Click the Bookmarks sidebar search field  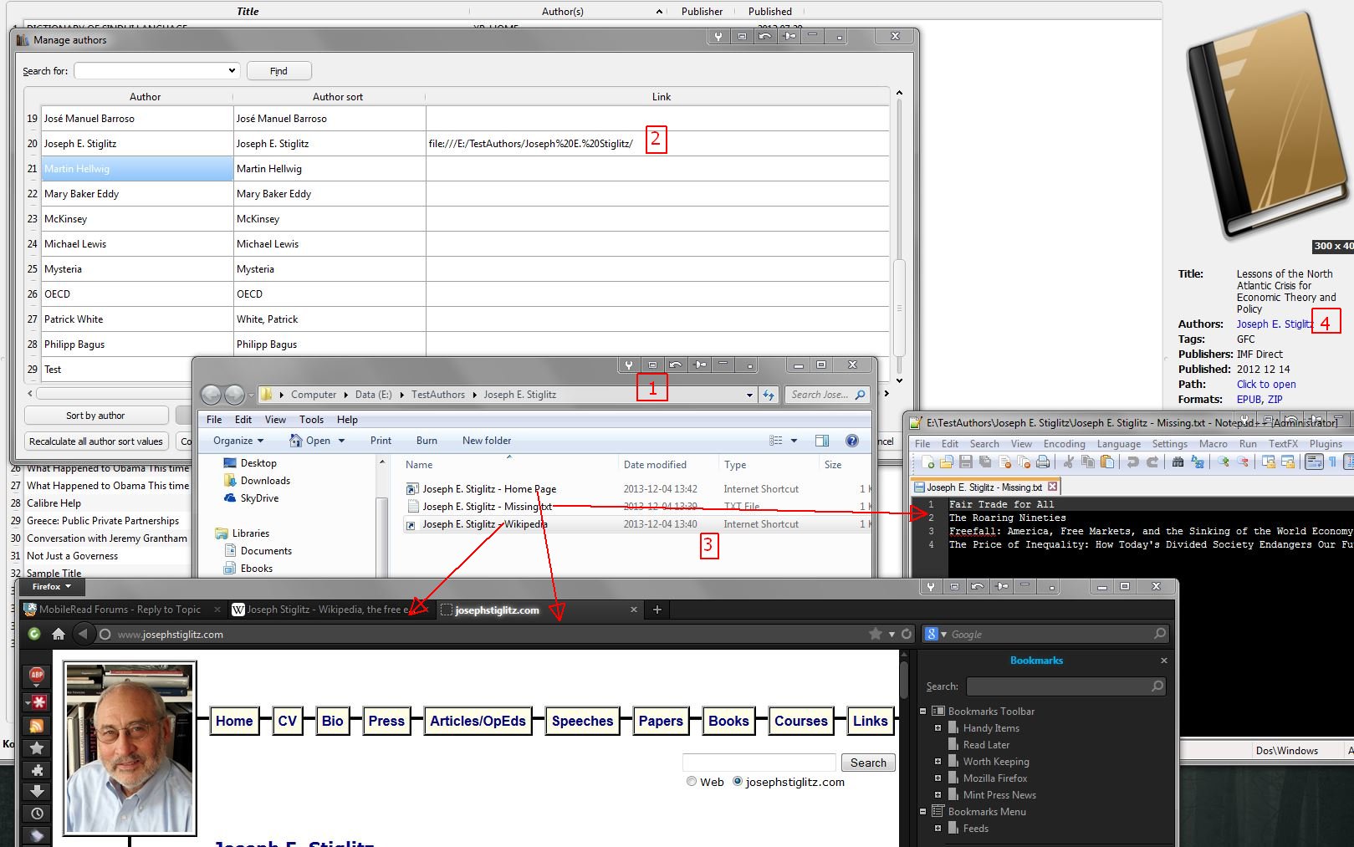point(1065,686)
